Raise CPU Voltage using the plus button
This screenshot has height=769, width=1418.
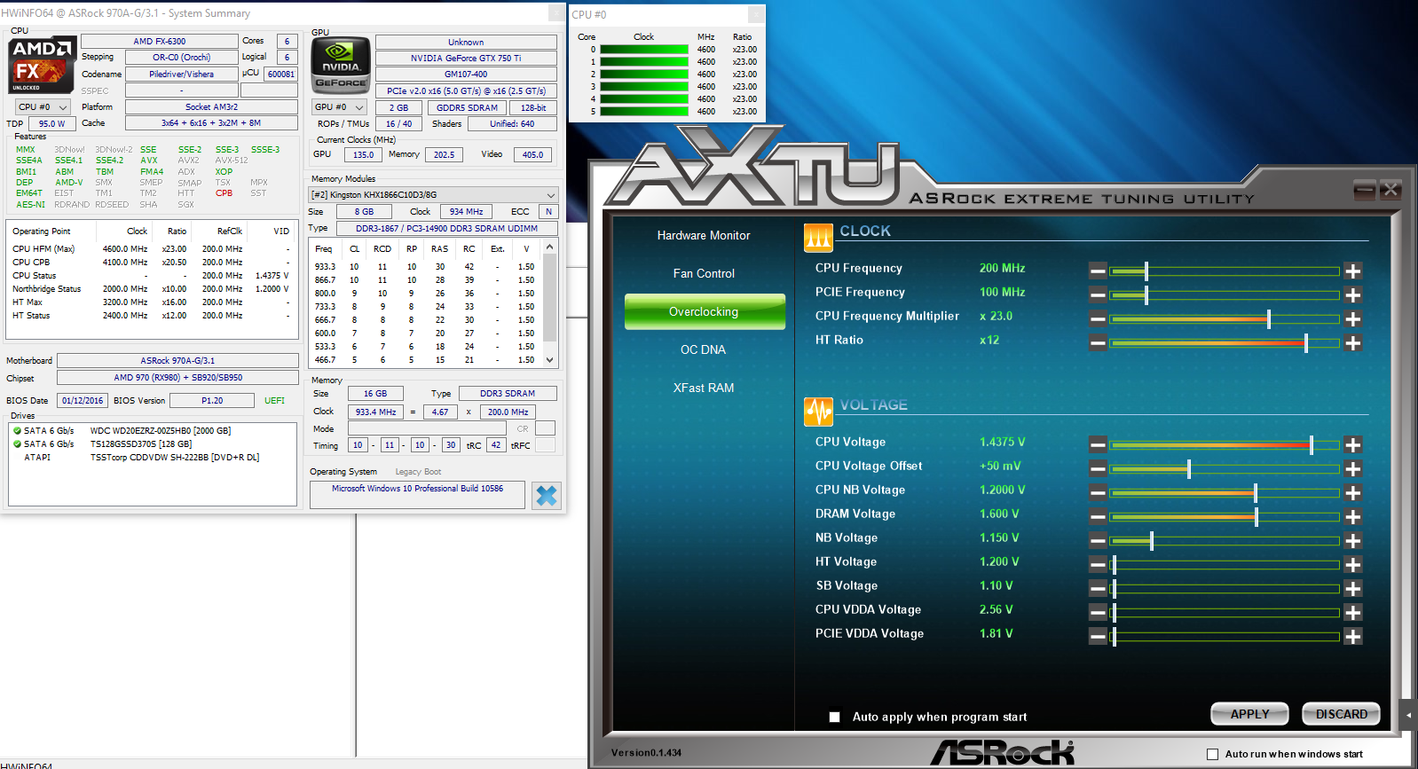tap(1353, 444)
